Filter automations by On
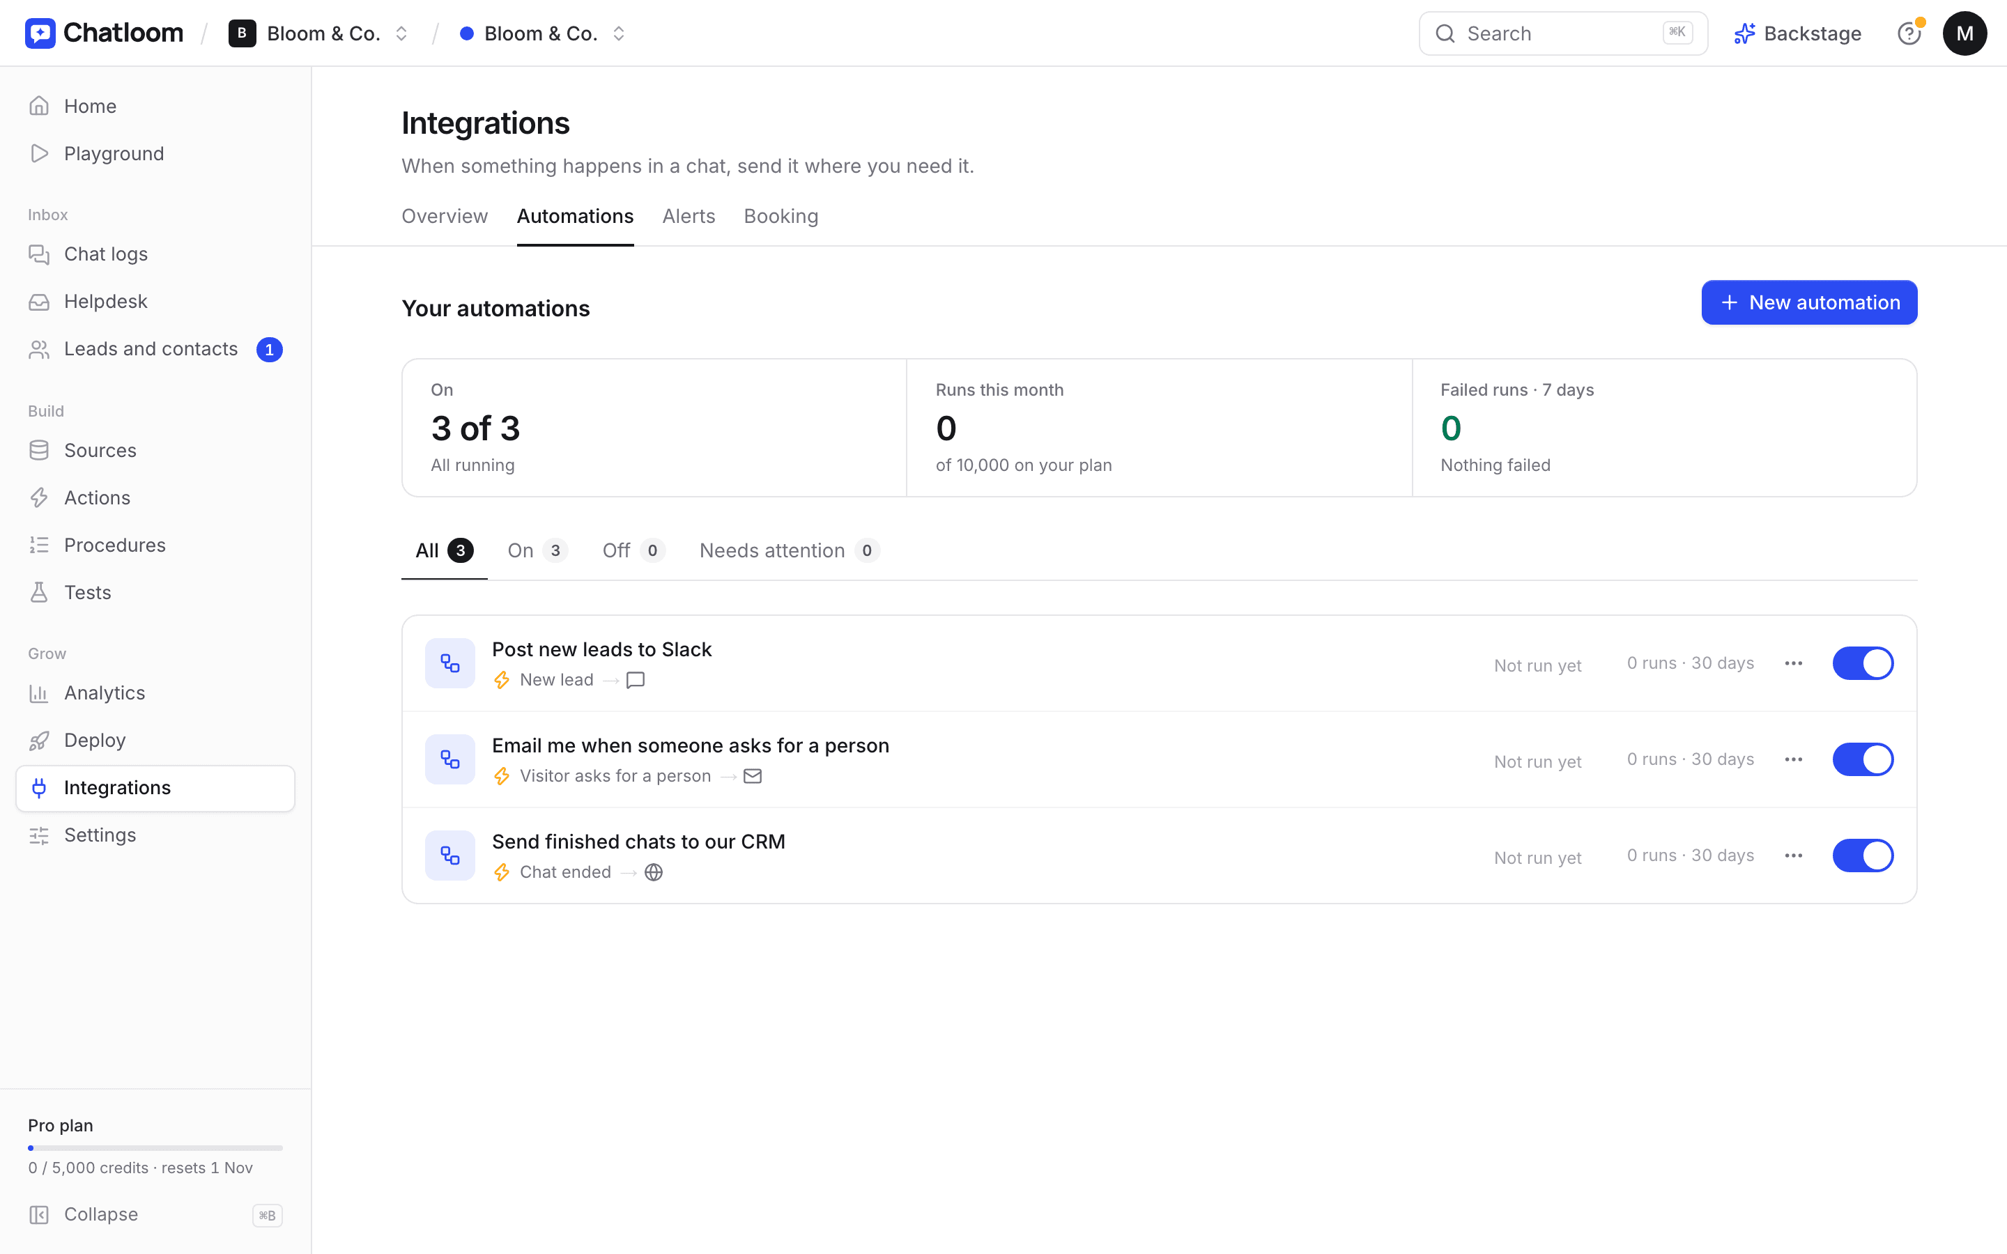Image resolution: width=2007 pixels, height=1254 pixels. [537, 550]
